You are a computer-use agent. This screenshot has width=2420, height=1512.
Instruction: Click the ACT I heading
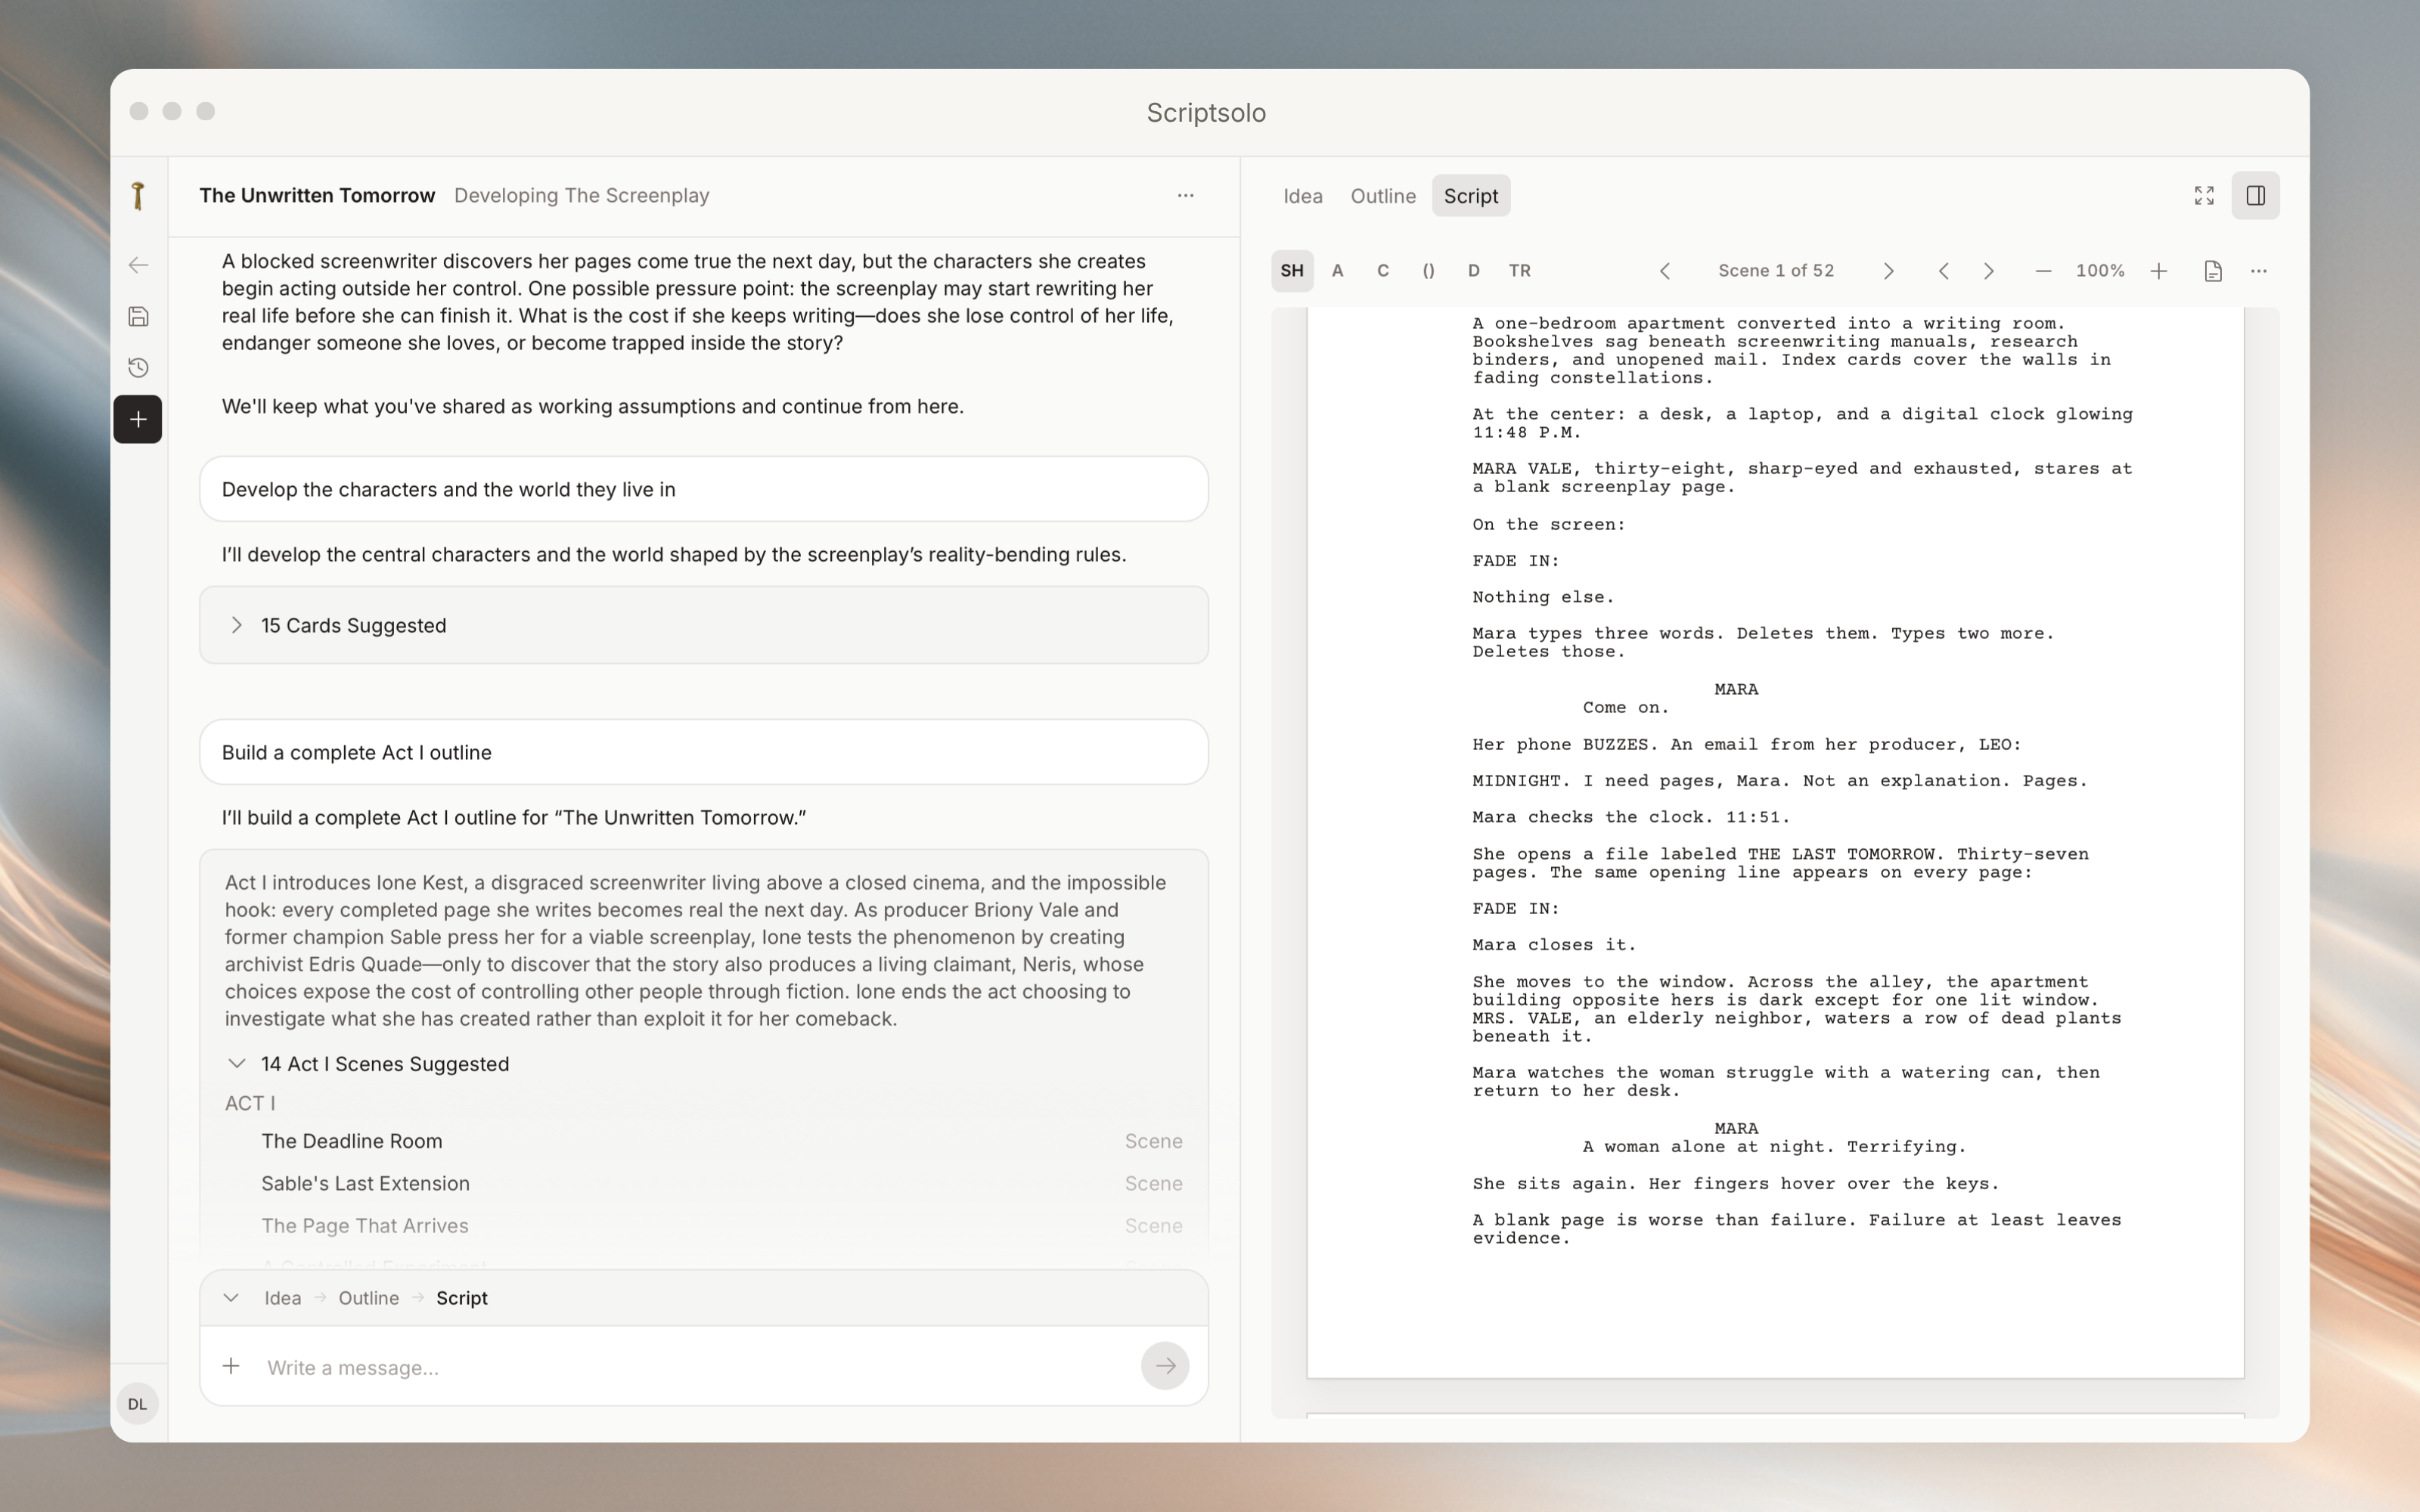(250, 1103)
